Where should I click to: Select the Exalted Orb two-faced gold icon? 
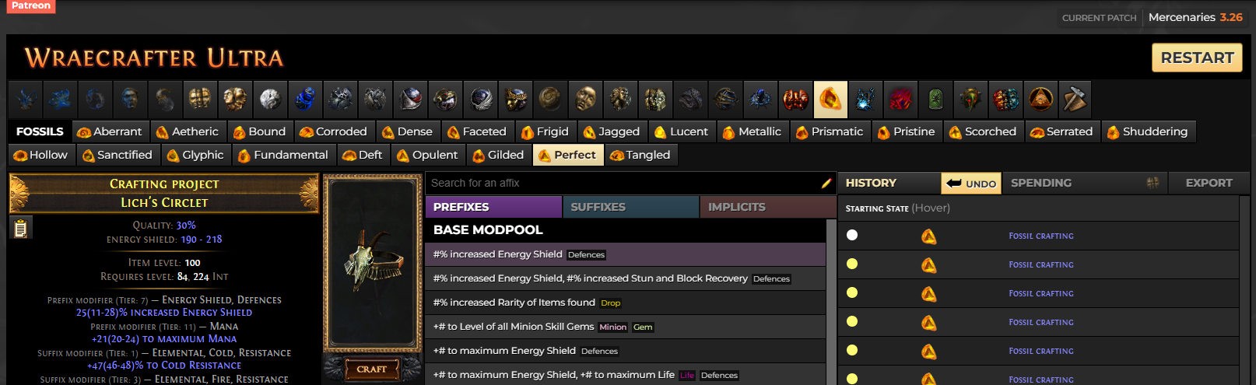[235, 99]
